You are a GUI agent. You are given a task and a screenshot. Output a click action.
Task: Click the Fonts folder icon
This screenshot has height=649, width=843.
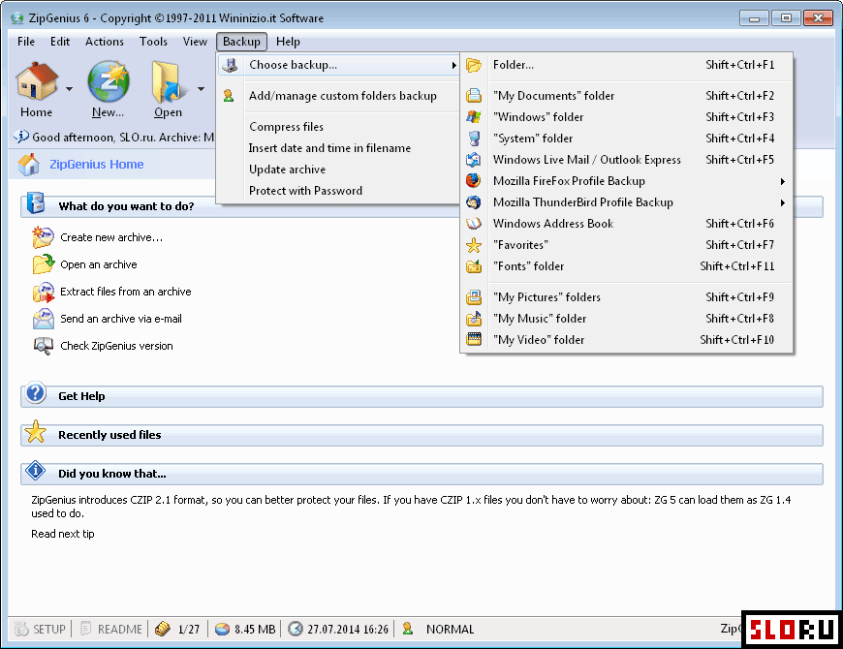[x=474, y=266]
